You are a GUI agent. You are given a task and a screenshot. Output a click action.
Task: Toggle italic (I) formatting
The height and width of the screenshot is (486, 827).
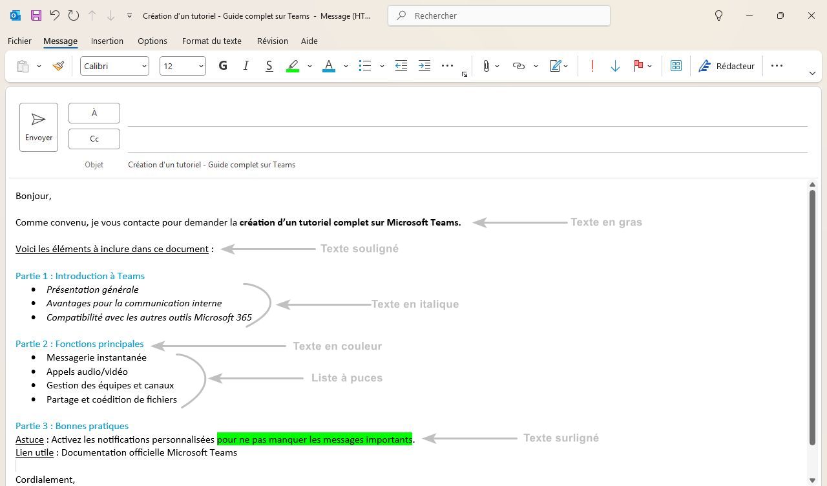(246, 66)
